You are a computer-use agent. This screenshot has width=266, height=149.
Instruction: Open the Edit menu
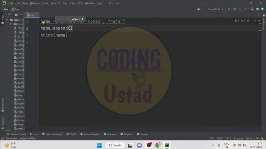[17, 3]
